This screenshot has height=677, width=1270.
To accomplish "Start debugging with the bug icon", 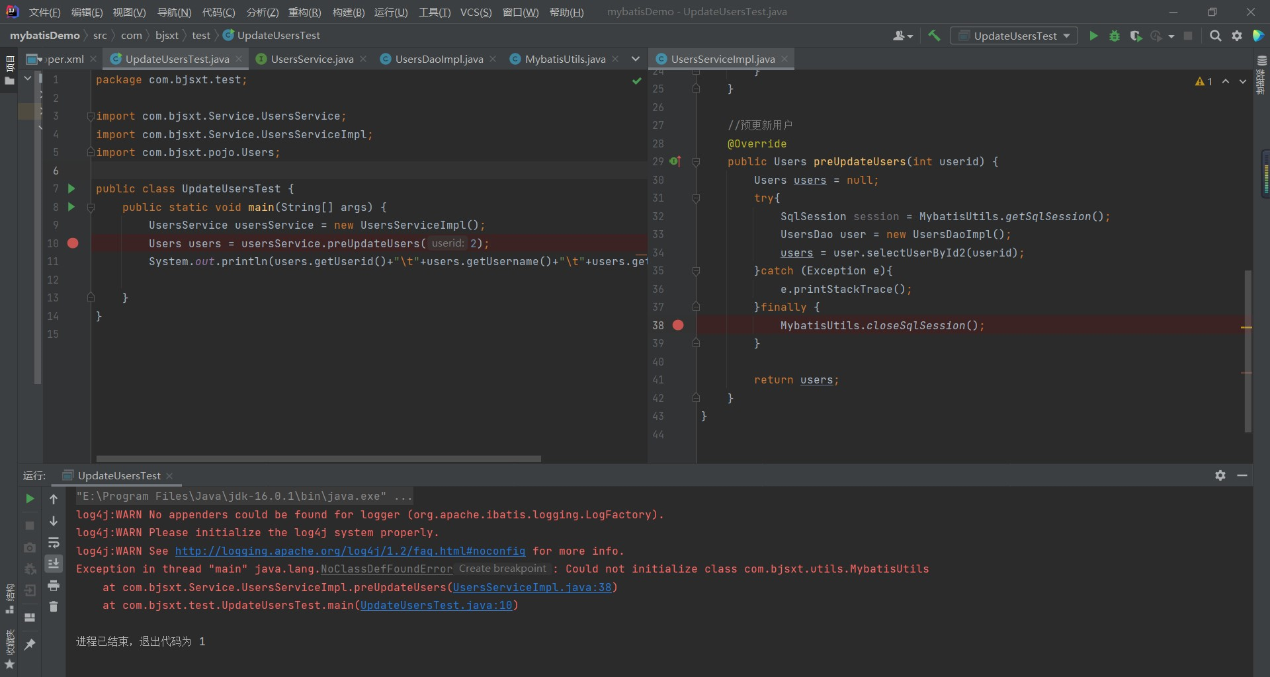I will click(1115, 36).
